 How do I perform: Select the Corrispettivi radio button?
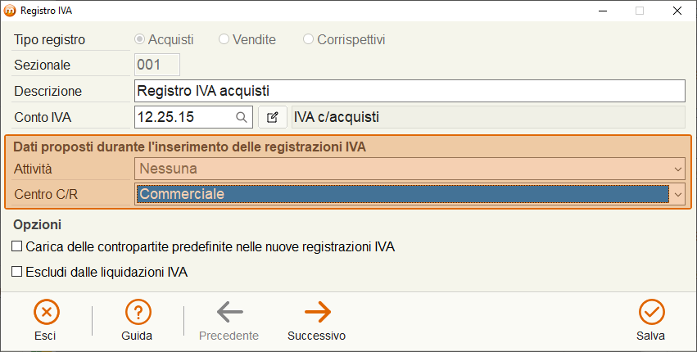click(308, 39)
